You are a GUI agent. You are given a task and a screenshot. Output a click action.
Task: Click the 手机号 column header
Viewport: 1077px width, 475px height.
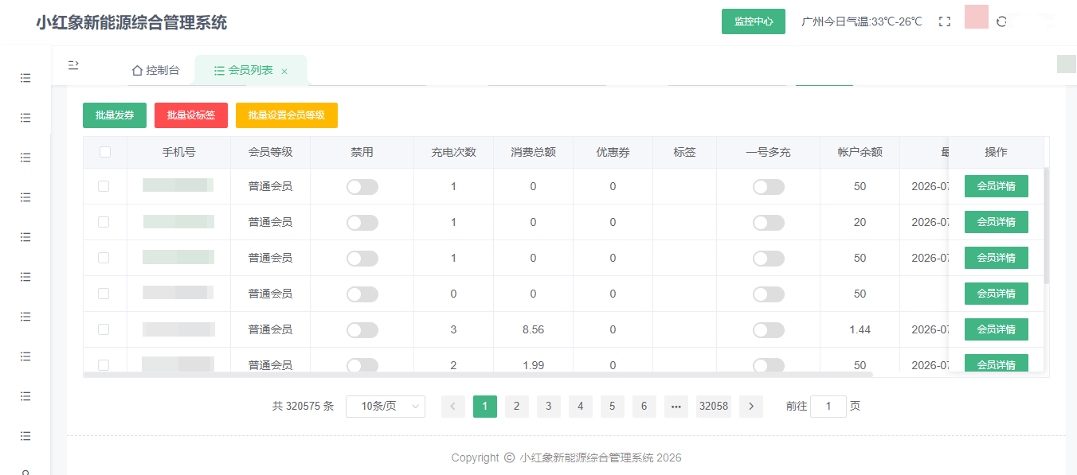pyautogui.click(x=179, y=152)
